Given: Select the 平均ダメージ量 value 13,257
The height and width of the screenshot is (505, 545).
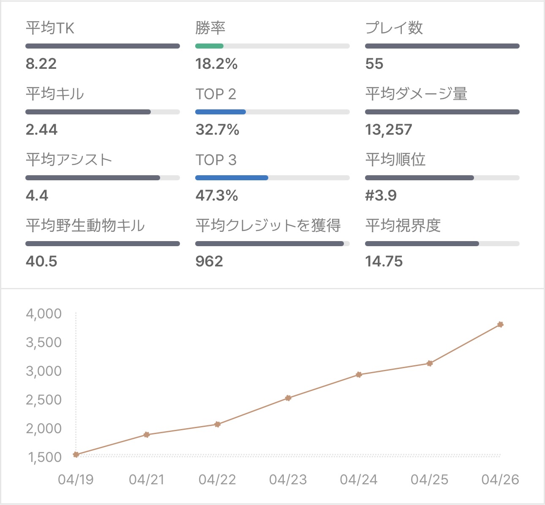Looking at the screenshot, I should (x=389, y=130).
